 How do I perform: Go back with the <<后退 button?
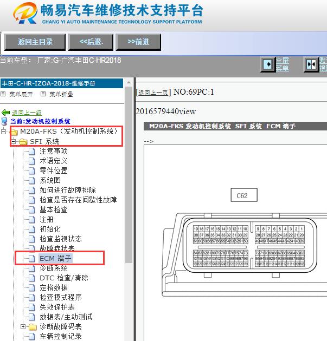[91, 42]
